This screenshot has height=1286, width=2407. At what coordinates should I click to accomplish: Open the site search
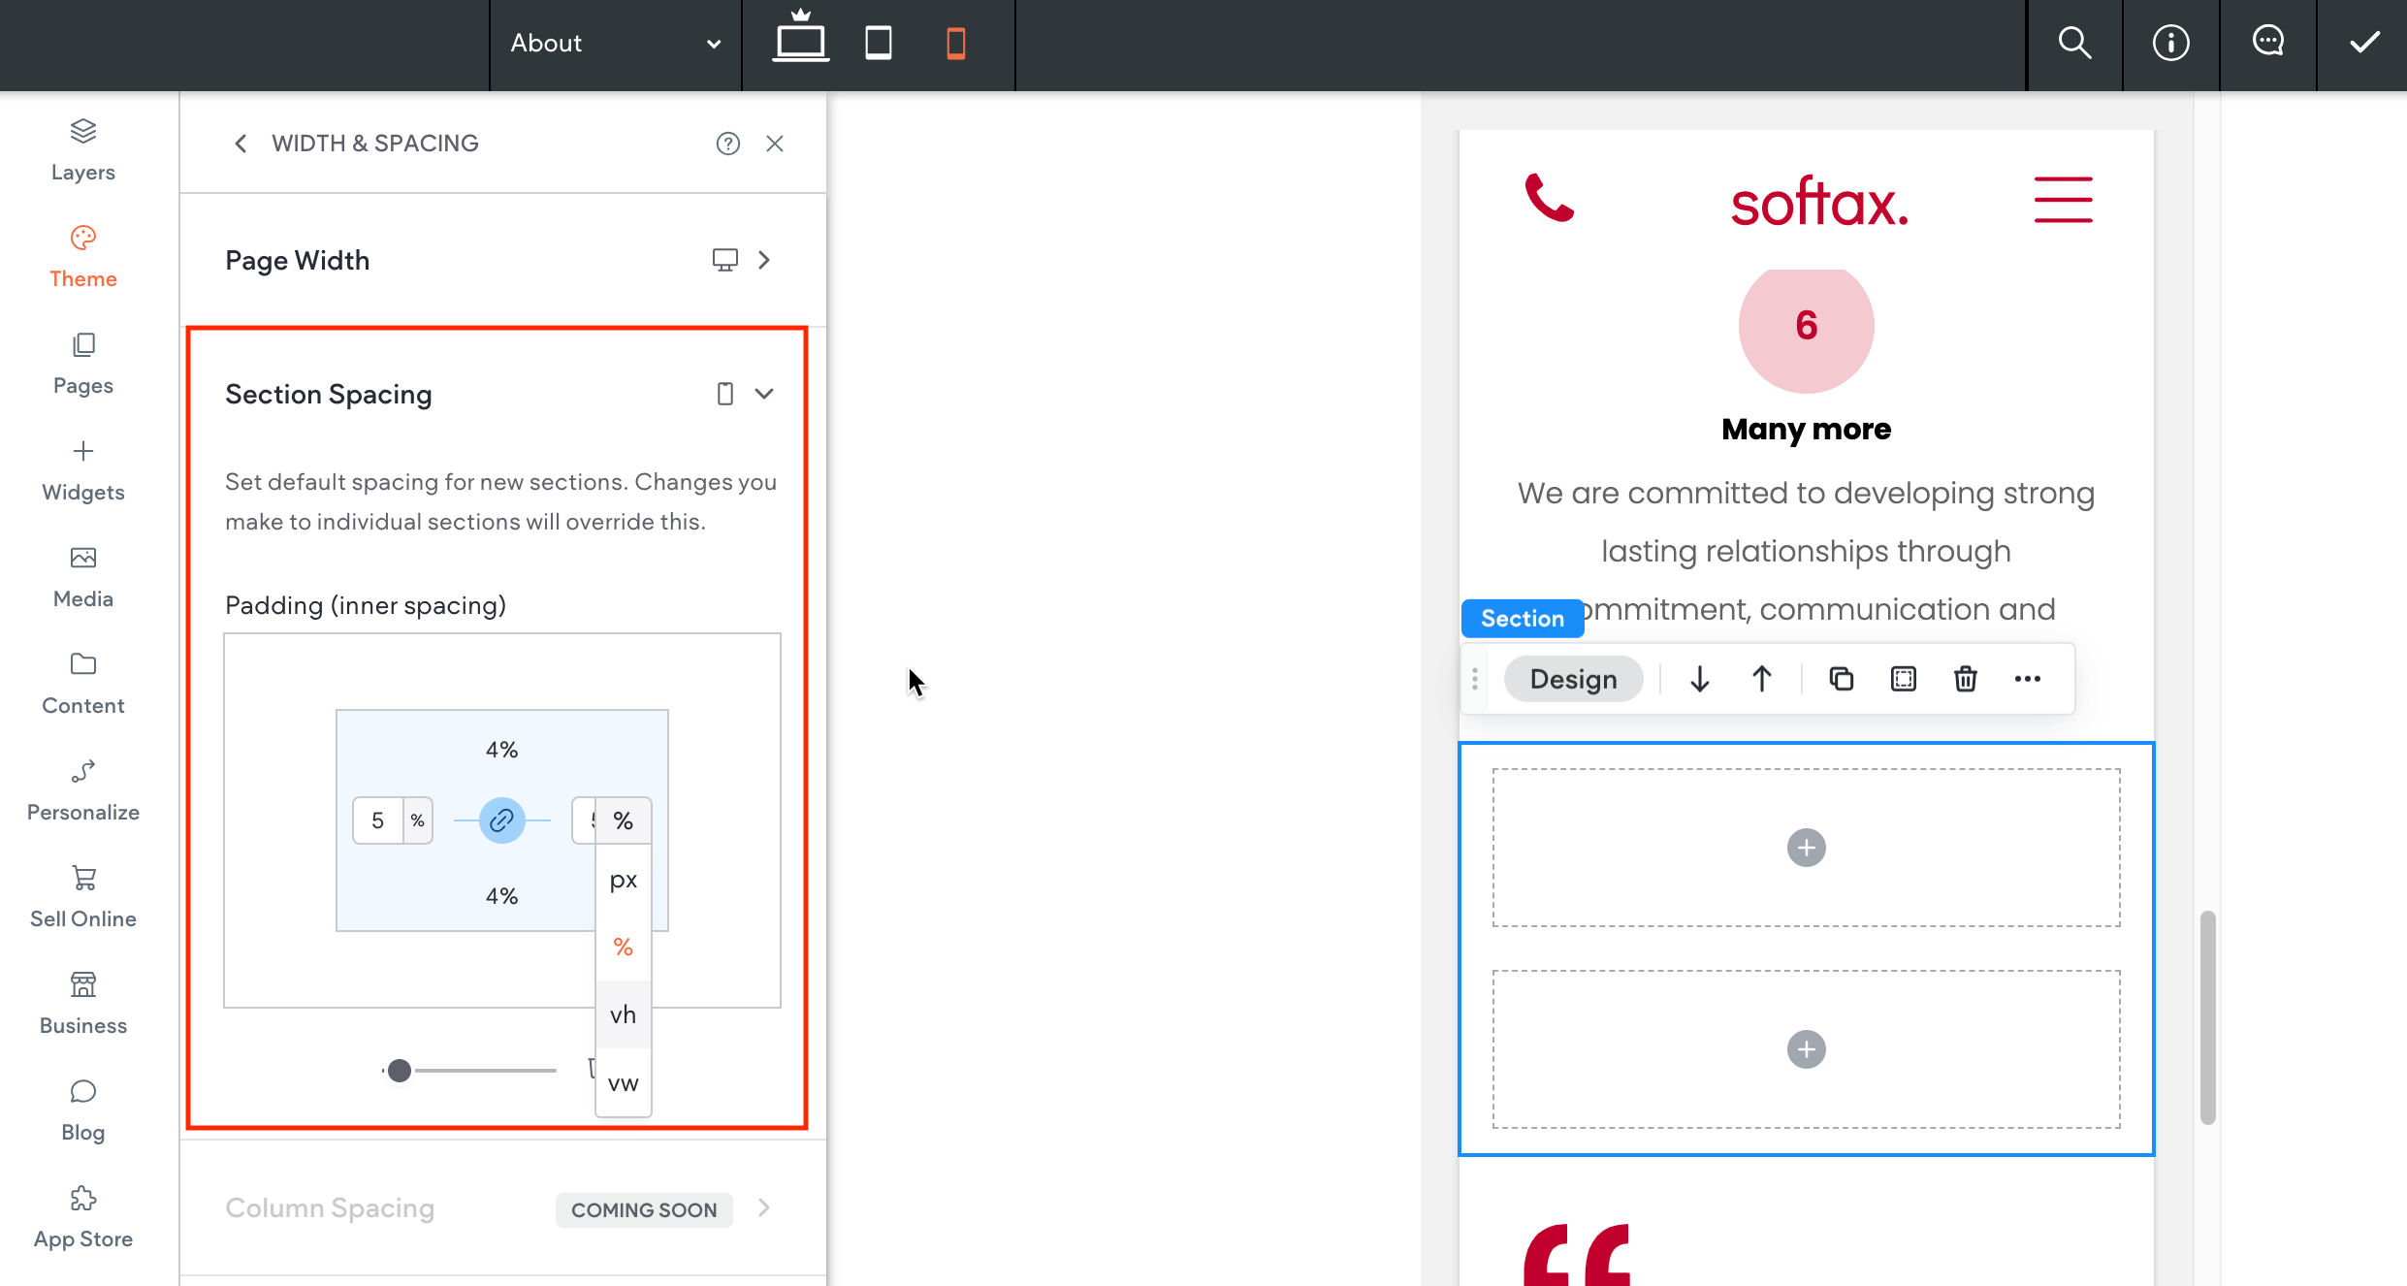(x=2074, y=44)
